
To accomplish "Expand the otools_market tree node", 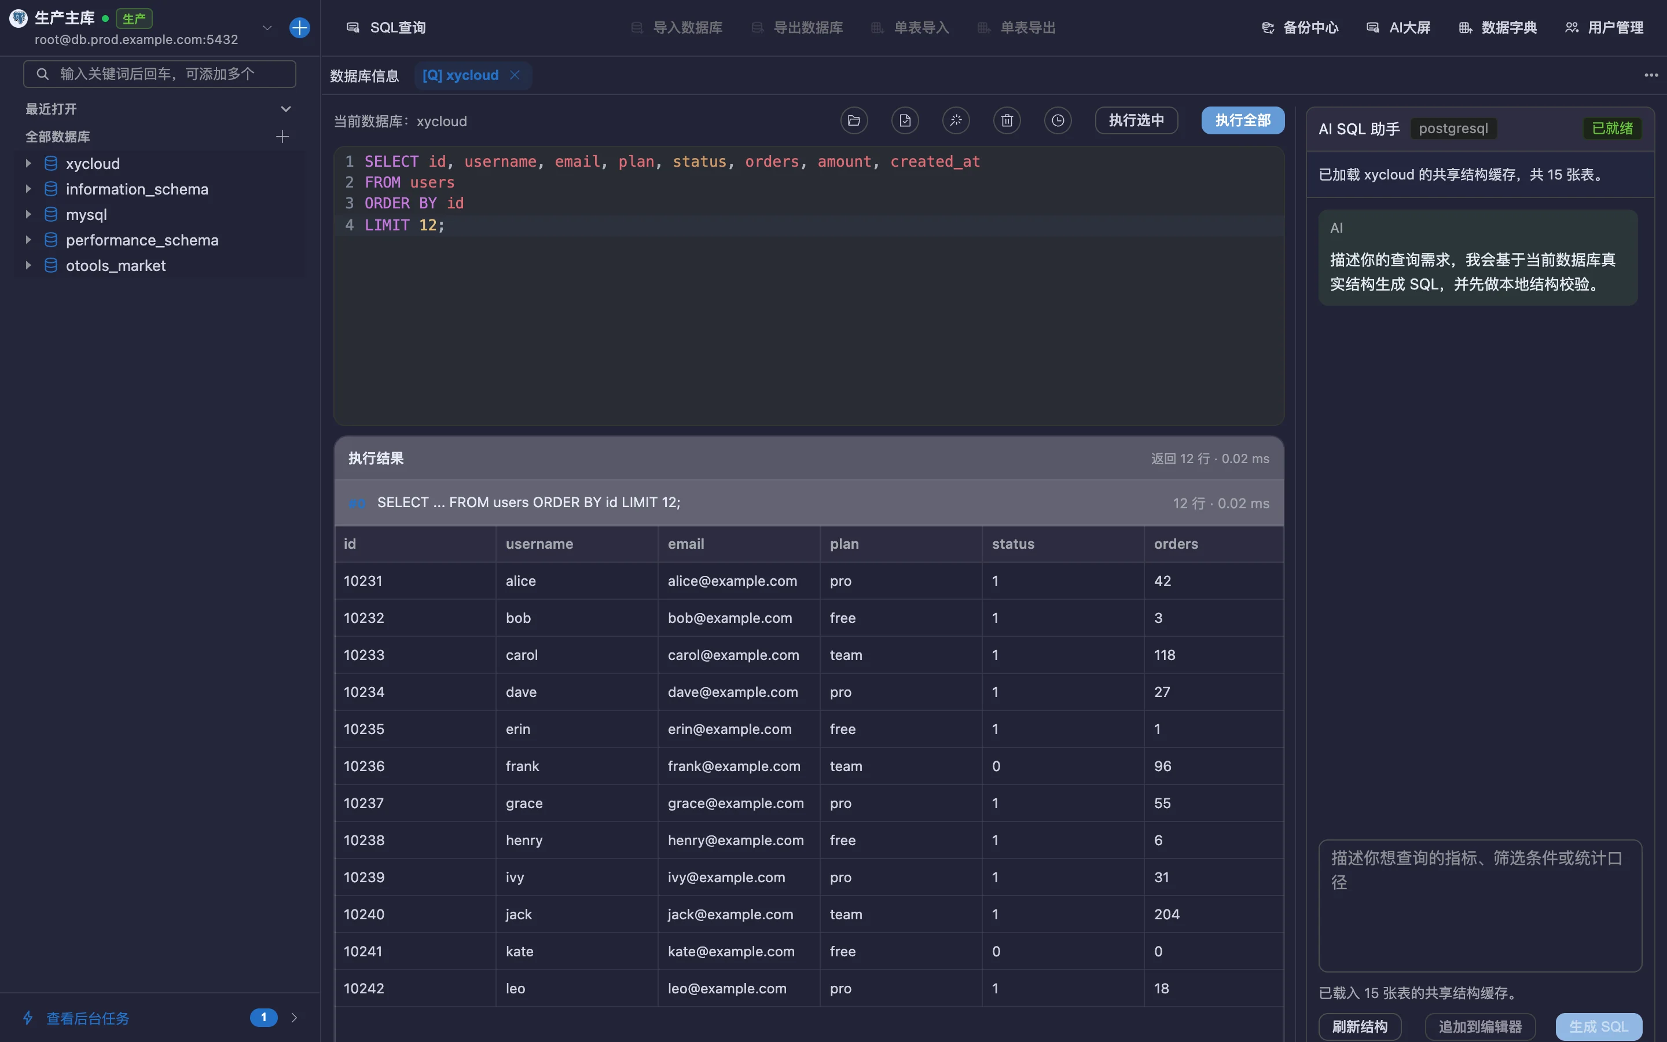I will 28,265.
